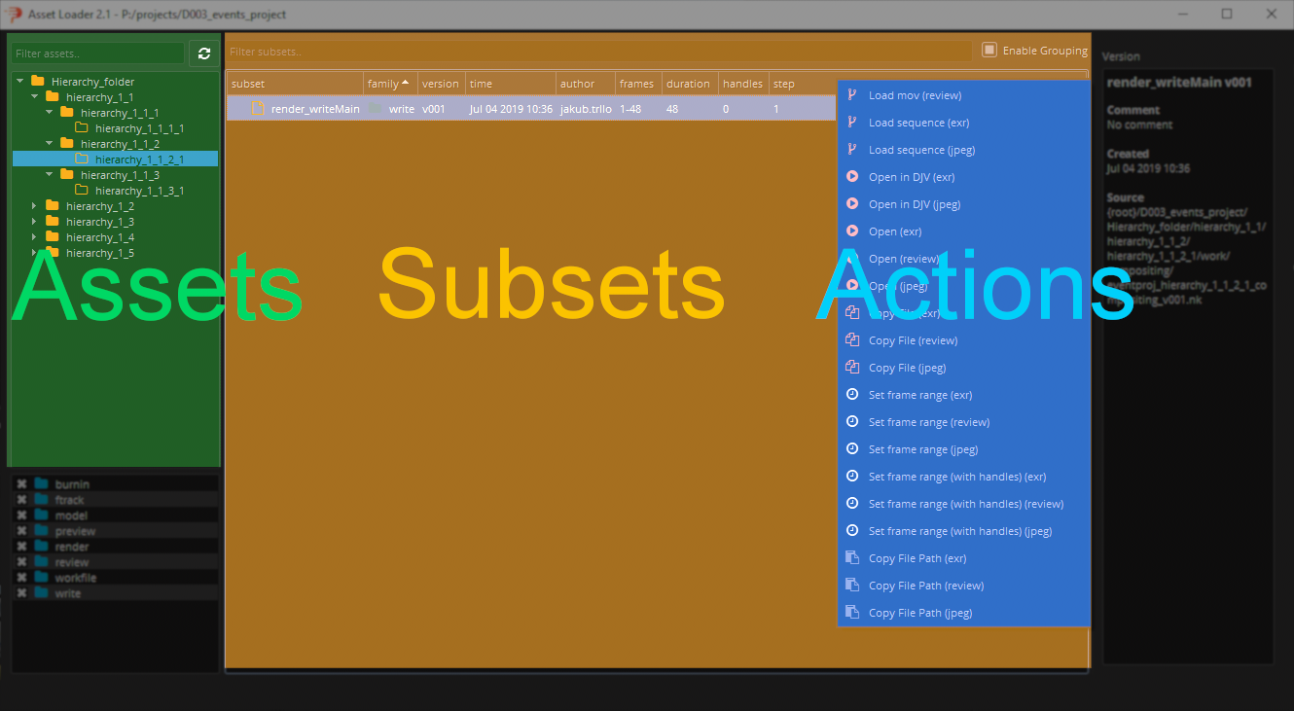Click the folder icon of hierarchy_1_3
The image size is (1294, 711).
pos(53,222)
